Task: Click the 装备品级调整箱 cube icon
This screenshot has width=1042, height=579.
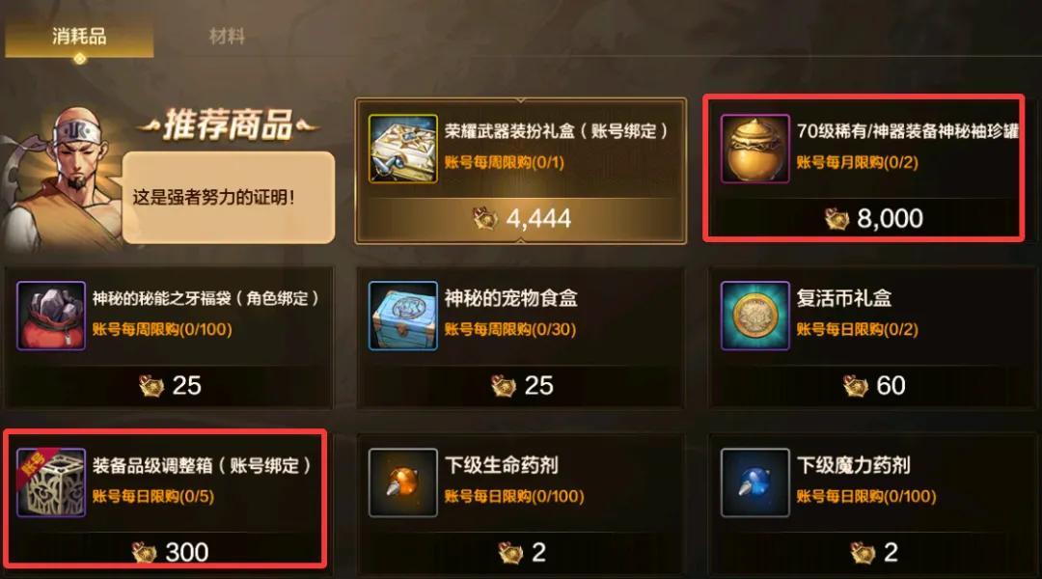Action: click(x=51, y=482)
